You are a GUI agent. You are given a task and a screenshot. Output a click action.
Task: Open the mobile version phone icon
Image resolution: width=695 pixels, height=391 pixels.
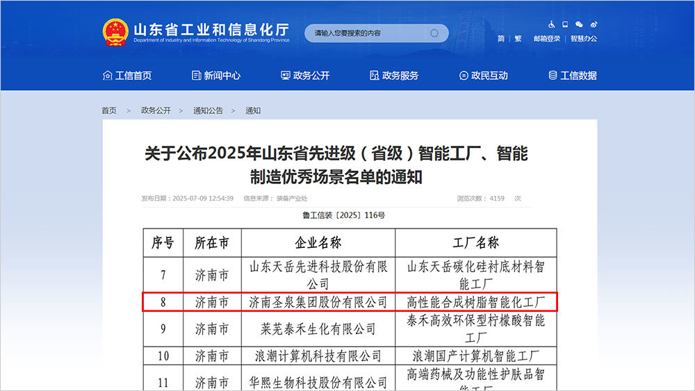click(566, 24)
